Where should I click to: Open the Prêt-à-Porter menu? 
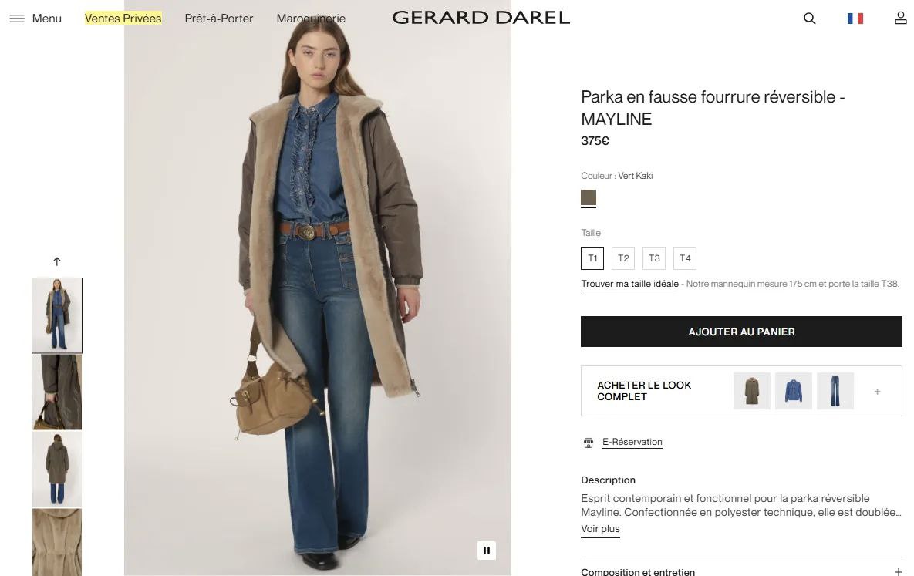pyautogui.click(x=218, y=19)
